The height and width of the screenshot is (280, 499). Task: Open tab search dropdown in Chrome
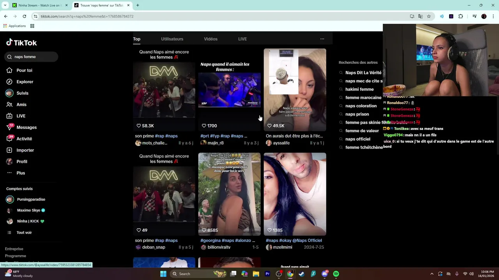(5, 5)
